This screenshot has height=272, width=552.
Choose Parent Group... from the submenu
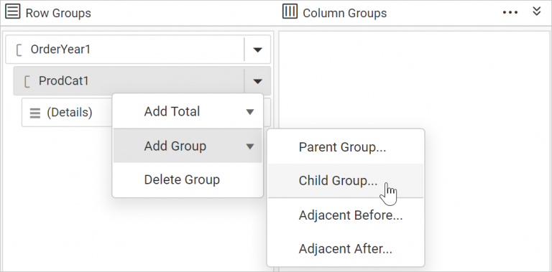(x=346, y=147)
